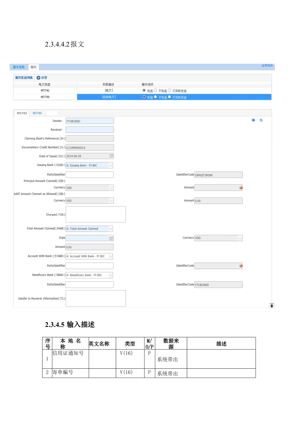Screen dimensions: 298x421
Task: Select 不发送 radio for MT742 row
Action: click(x=156, y=90)
